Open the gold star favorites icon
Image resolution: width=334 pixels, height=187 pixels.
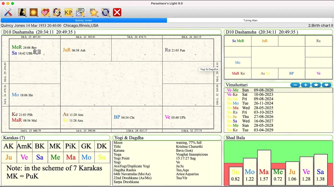pyautogui.click(x=94, y=12)
